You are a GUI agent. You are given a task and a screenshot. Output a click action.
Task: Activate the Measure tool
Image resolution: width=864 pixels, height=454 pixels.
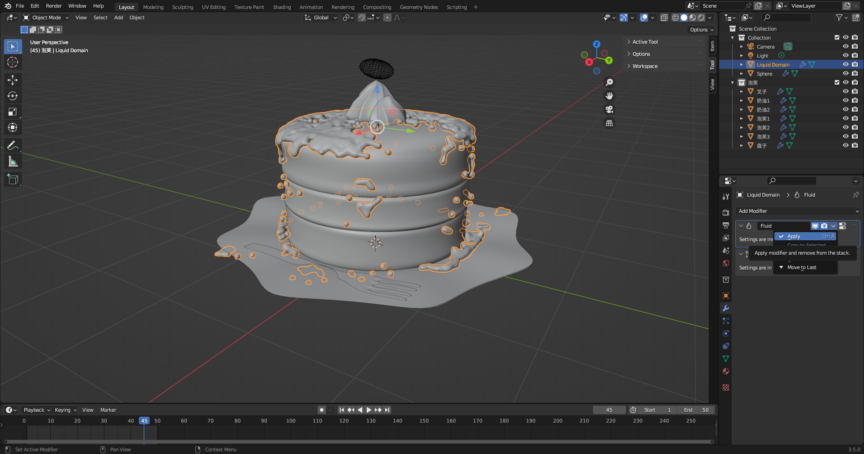coord(13,161)
